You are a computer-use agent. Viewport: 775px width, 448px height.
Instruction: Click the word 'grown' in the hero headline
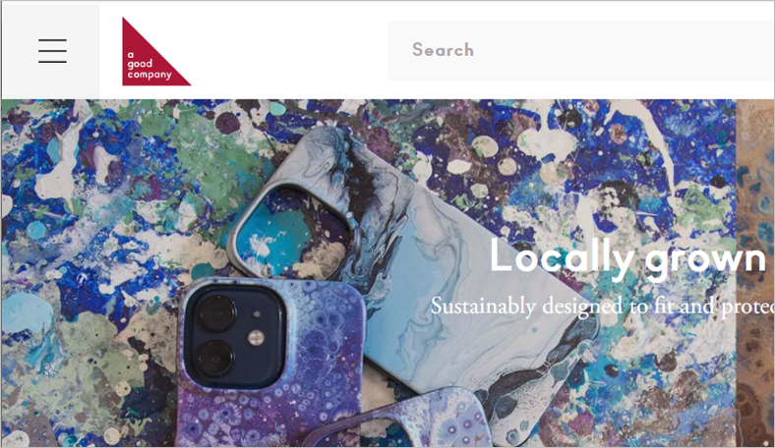pyautogui.click(x=706, y=259)
